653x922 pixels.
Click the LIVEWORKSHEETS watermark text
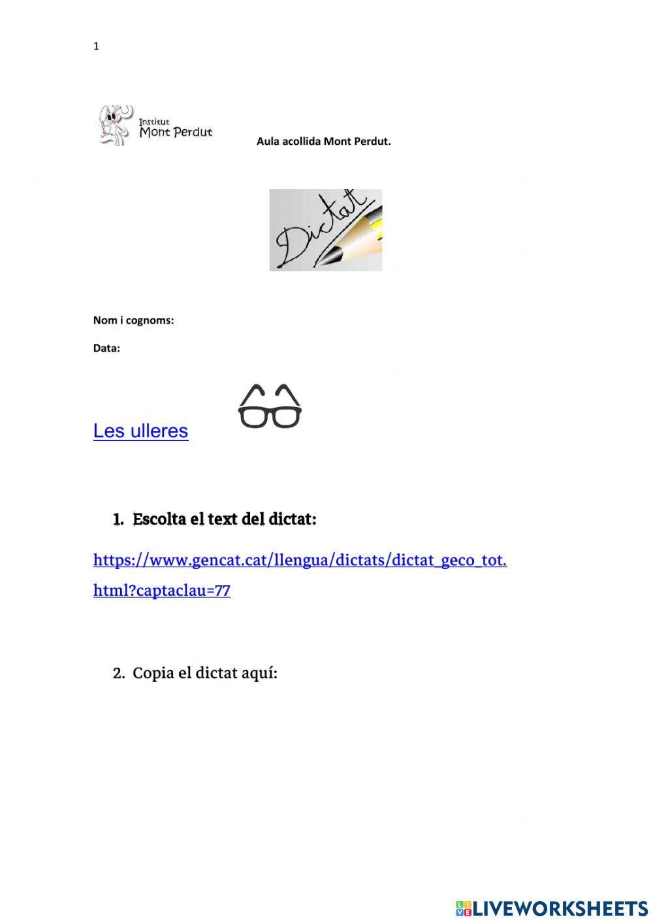560,908
